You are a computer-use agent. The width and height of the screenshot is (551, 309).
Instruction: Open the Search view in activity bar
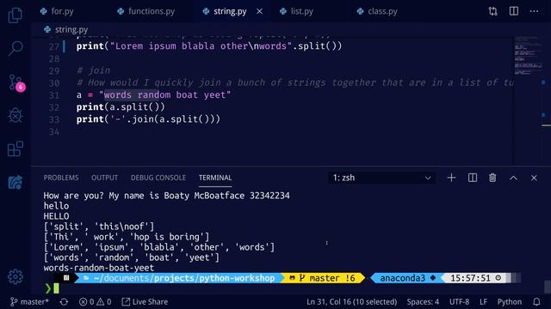tap(15, 48)
